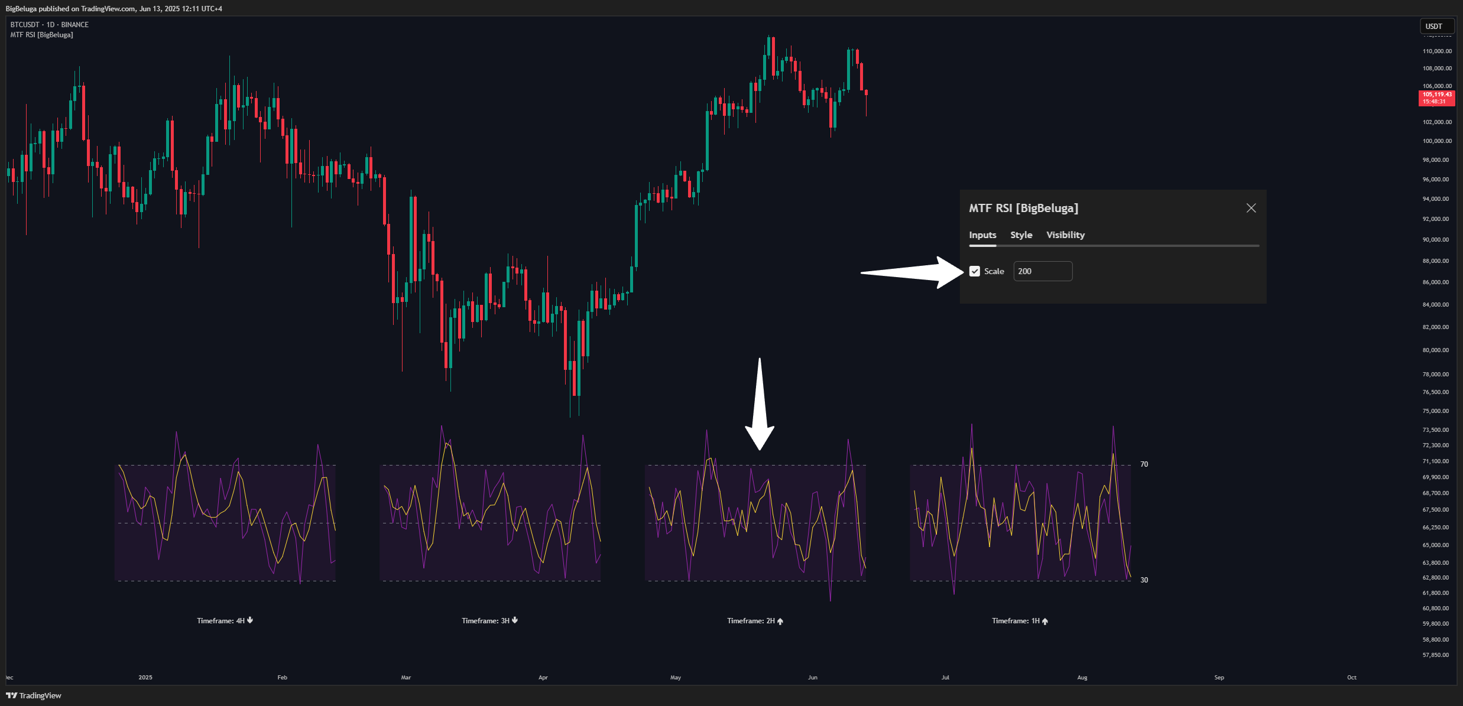Image resolution: width=1463 pixels, height=706 pixels.
Task: Click the Sep time axis label
Action: pyautogui.click(x=1219, y=678)
